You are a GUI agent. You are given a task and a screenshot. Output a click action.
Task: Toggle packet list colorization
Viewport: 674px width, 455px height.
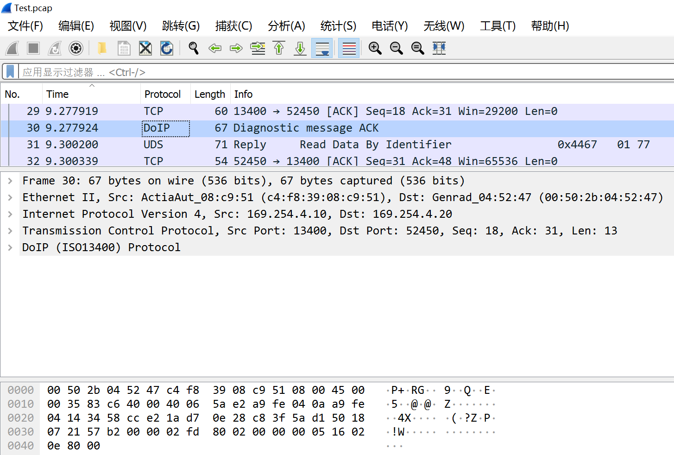click(348, 48)
